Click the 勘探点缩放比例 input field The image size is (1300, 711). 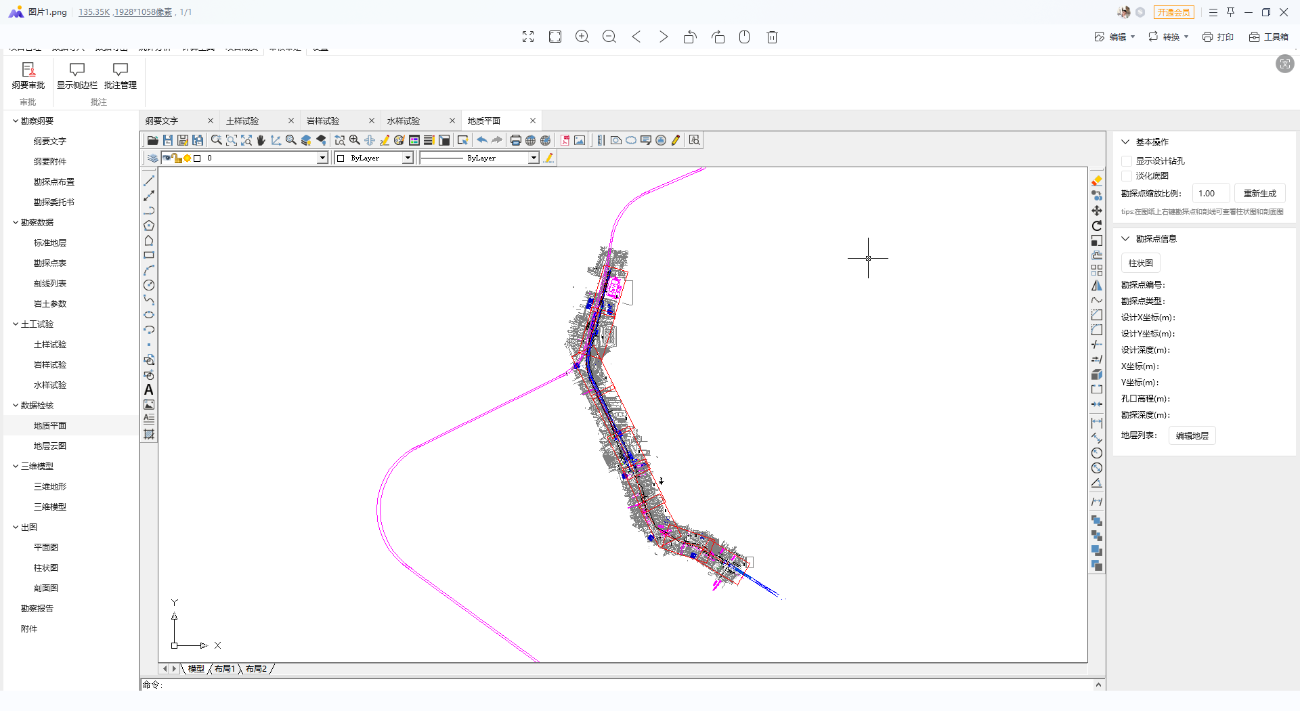[1211, 194]
